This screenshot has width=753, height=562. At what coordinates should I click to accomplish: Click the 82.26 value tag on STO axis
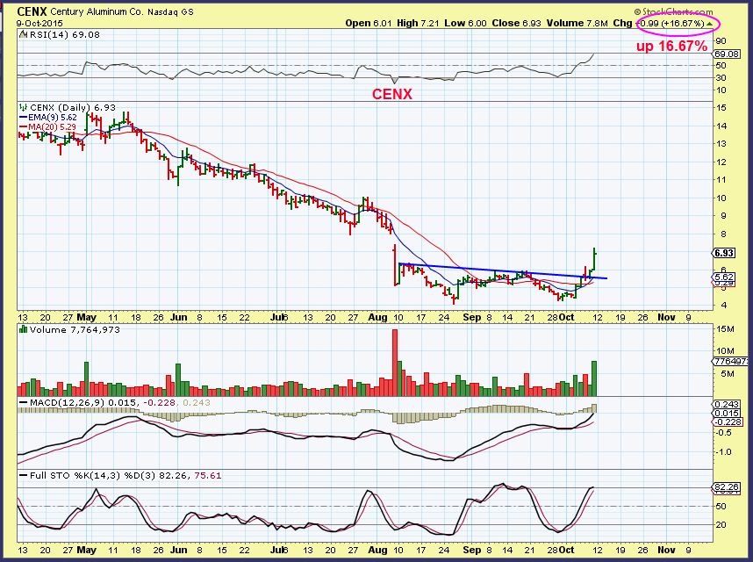pos(727,487)
